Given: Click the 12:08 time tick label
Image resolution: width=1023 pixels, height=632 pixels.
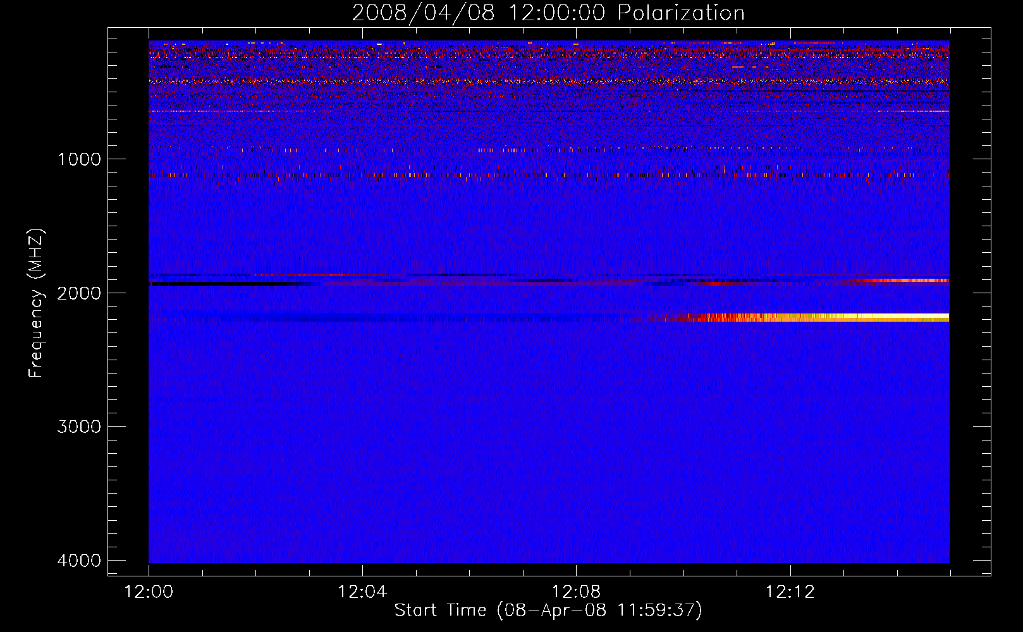Looking at the screenshot, I should pyautogui.click(x=576, y=592).
